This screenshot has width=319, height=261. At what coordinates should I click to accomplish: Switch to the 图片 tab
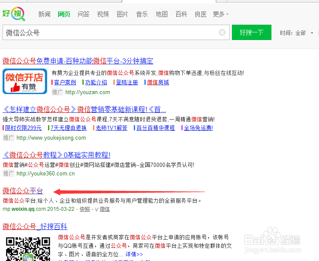click(122, 14)
